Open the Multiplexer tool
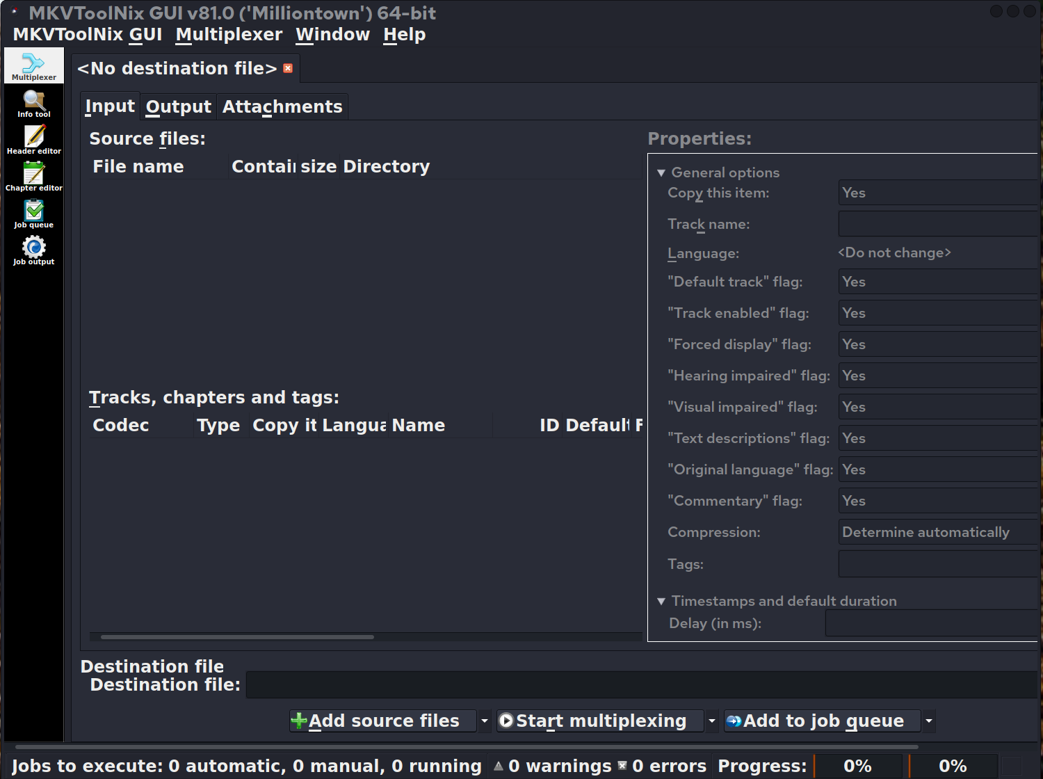The height and width of the screenshot is (779, 1043). [x=33, y=66]
